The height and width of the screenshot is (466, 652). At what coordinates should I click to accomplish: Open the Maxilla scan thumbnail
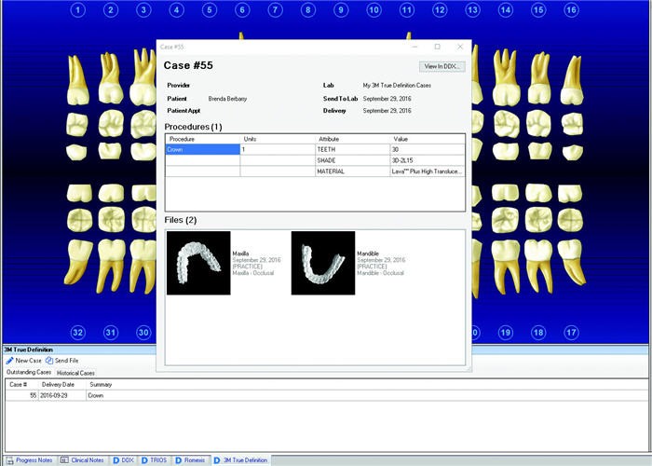[x=198, y=263]
